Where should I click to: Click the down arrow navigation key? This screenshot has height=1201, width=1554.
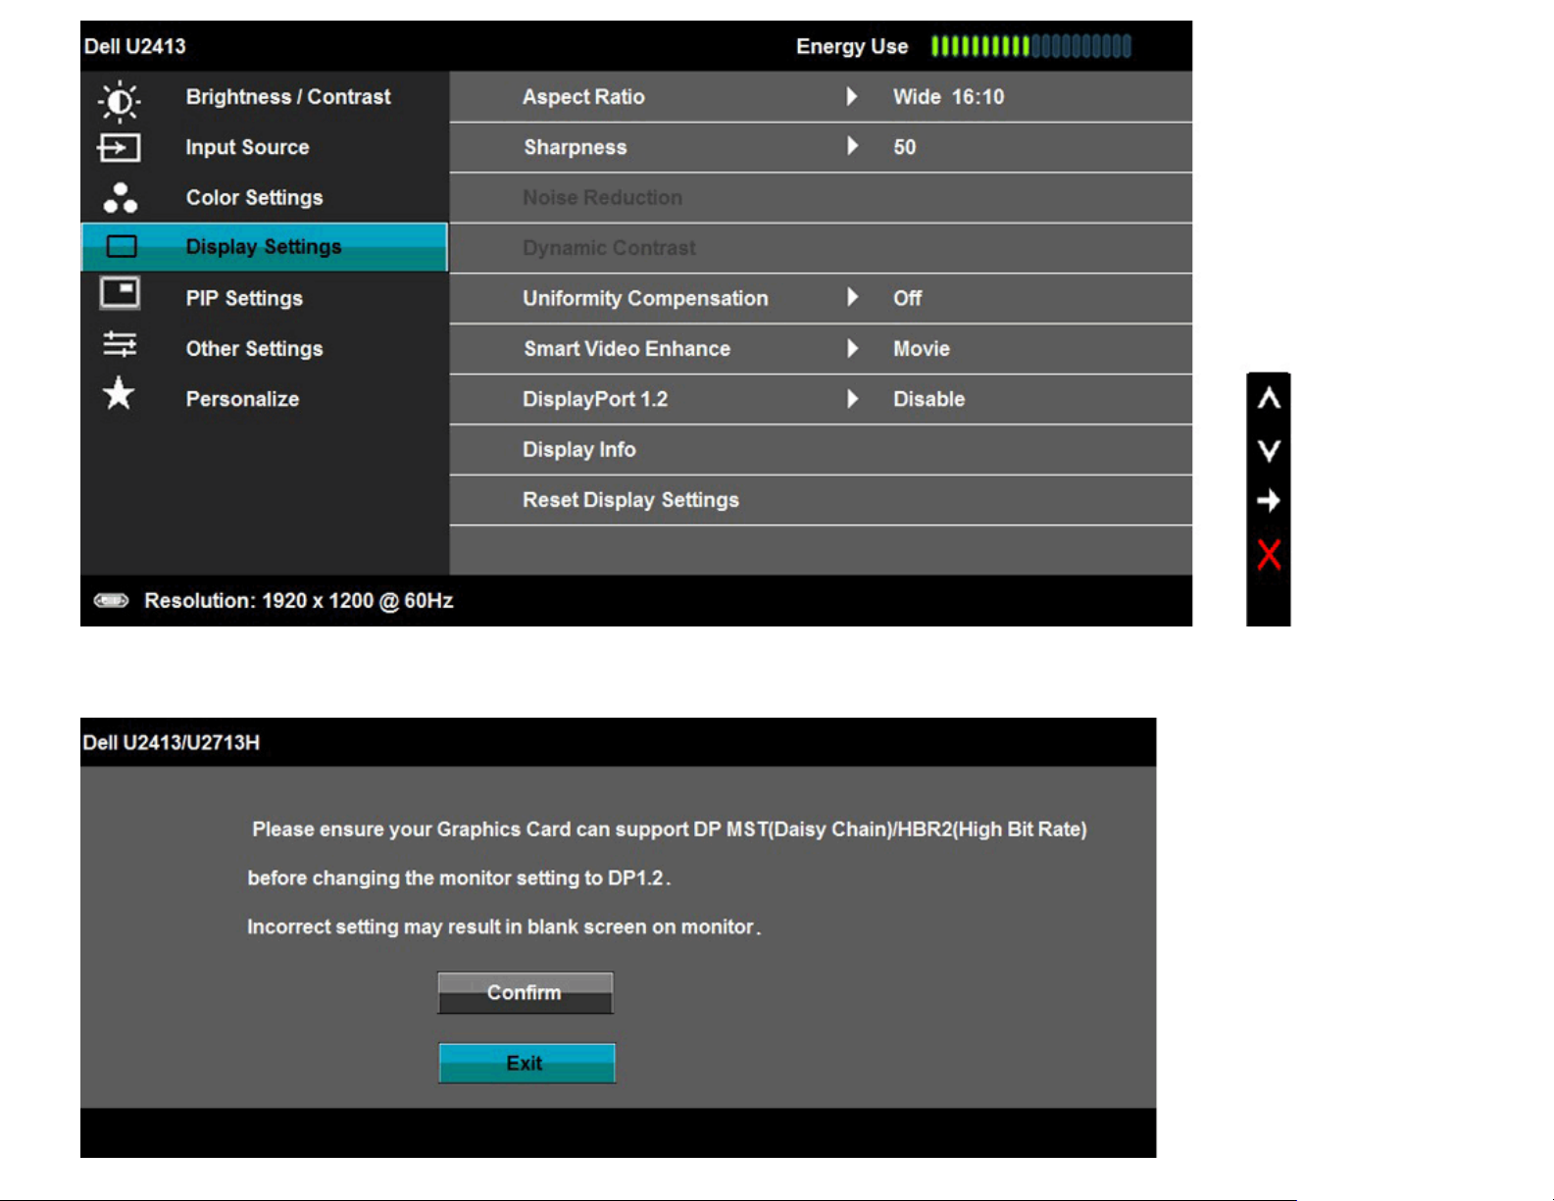(x=1269, y=450)
